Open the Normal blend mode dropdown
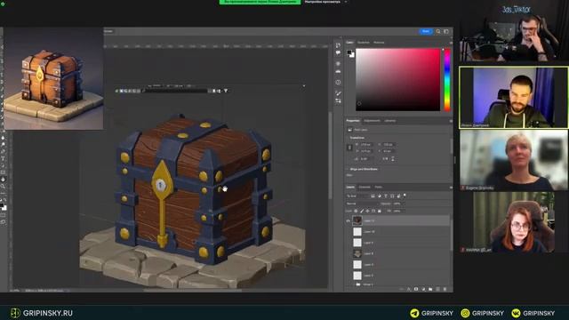Viewport: 569px width, 320px height. pyautogui.click(x=362, y=204)
